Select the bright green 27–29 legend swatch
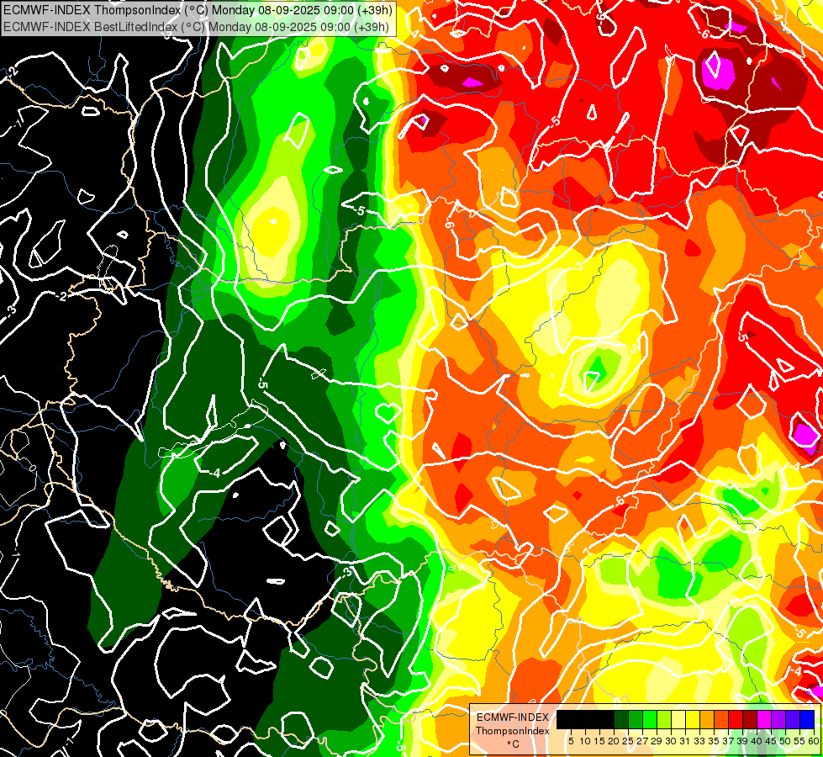Image resolution: width=823 pixels, height=757 pixels. tap(649, 720)
